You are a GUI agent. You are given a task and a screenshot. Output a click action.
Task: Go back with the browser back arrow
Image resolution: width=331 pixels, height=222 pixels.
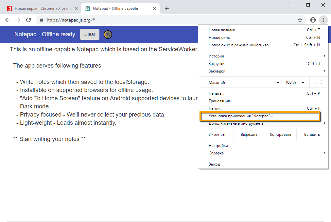pyautogui.click(x=8, y=20)
